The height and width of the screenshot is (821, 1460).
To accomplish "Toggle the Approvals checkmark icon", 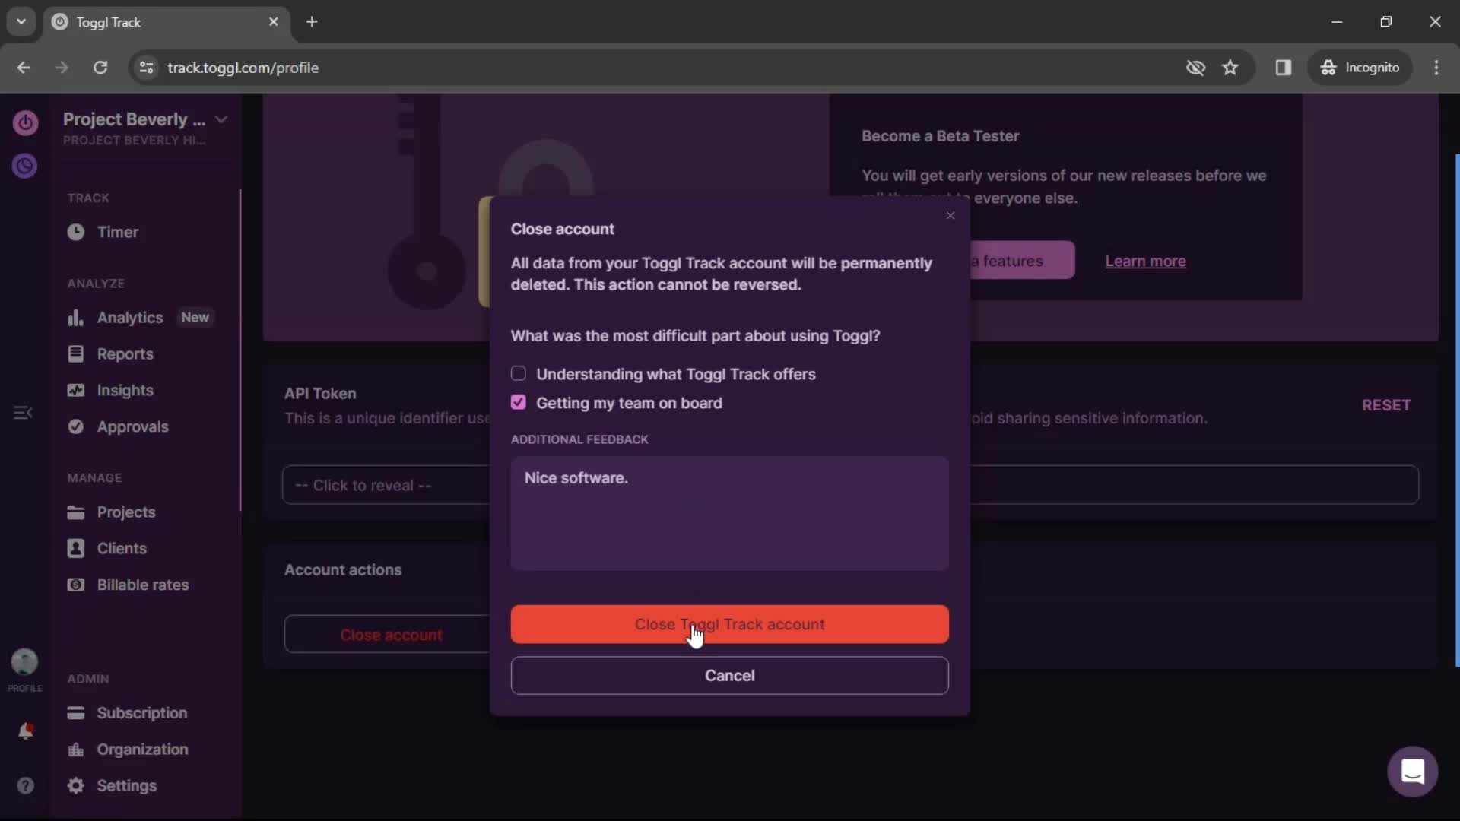I will pyautogui.click(x=76, y=426).
